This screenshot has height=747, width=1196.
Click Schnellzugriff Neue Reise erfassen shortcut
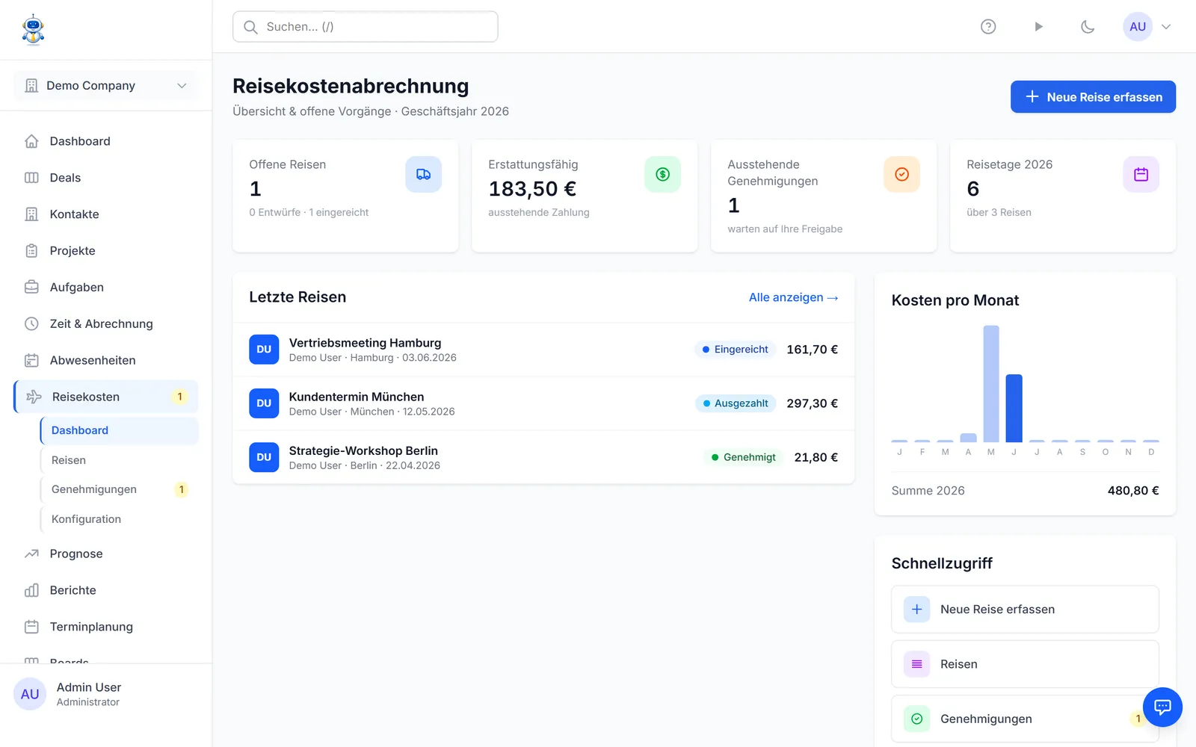pyautogui.click(x=1025, y=610)
